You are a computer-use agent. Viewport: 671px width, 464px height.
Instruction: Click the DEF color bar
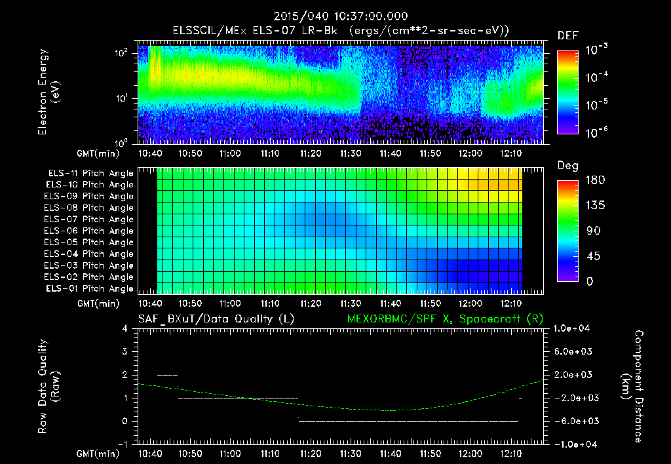(568, 92)
